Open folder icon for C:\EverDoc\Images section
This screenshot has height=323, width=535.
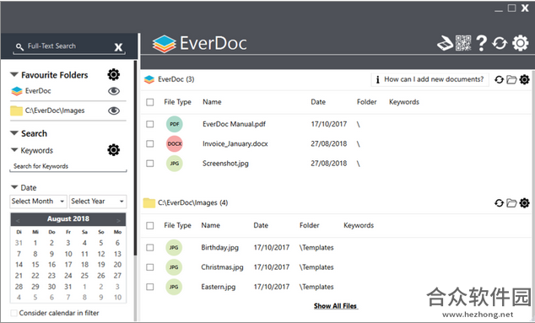click(511, 203)
